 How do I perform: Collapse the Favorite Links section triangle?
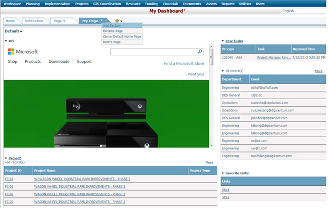[x=223, y=173]
